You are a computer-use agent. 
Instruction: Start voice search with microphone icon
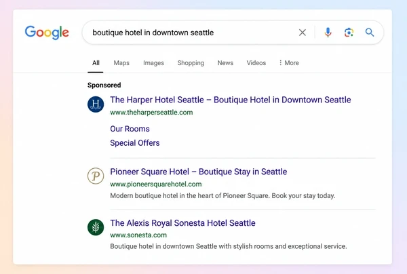point(328,33)
